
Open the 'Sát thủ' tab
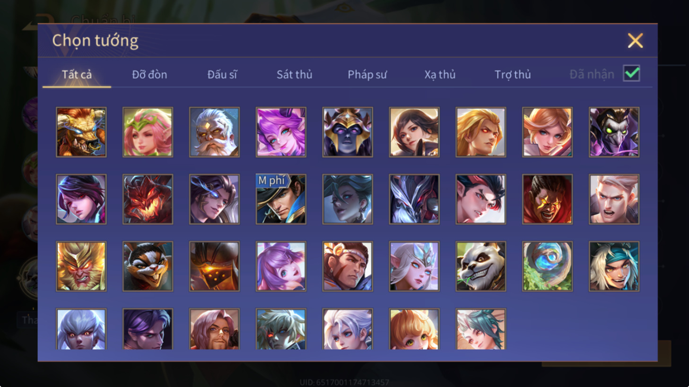tap(294, 74)
